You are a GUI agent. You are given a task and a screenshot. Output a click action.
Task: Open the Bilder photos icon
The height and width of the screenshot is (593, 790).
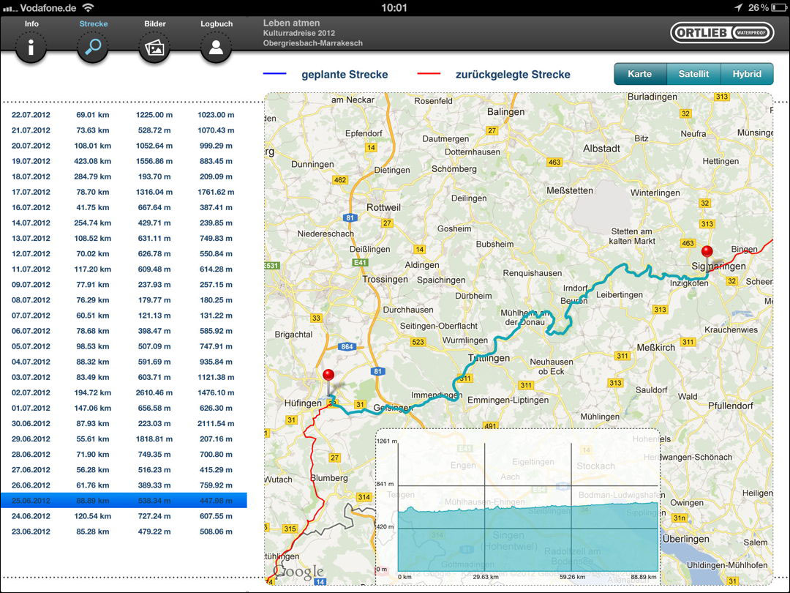point(154,48)
